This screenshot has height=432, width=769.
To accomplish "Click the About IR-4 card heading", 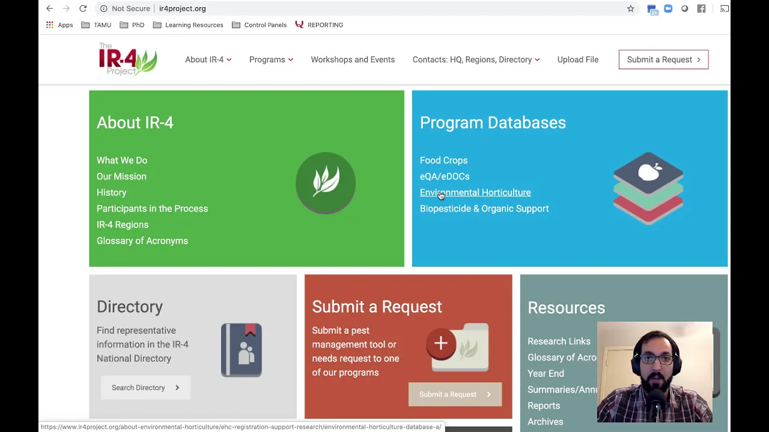I will coord(135,122).
